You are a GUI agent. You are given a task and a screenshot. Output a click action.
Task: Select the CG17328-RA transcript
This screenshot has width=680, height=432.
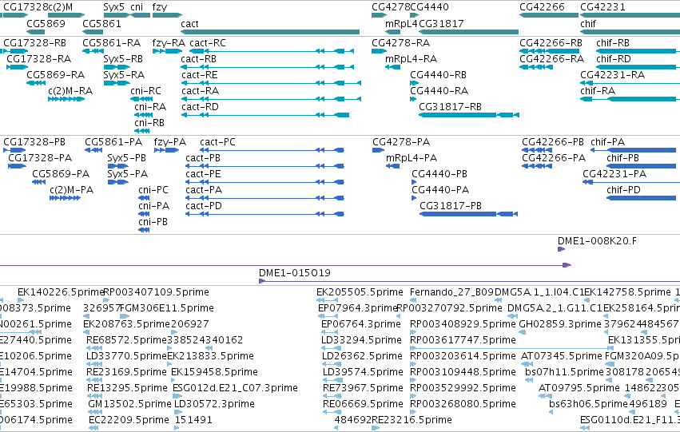coord(18,67)
